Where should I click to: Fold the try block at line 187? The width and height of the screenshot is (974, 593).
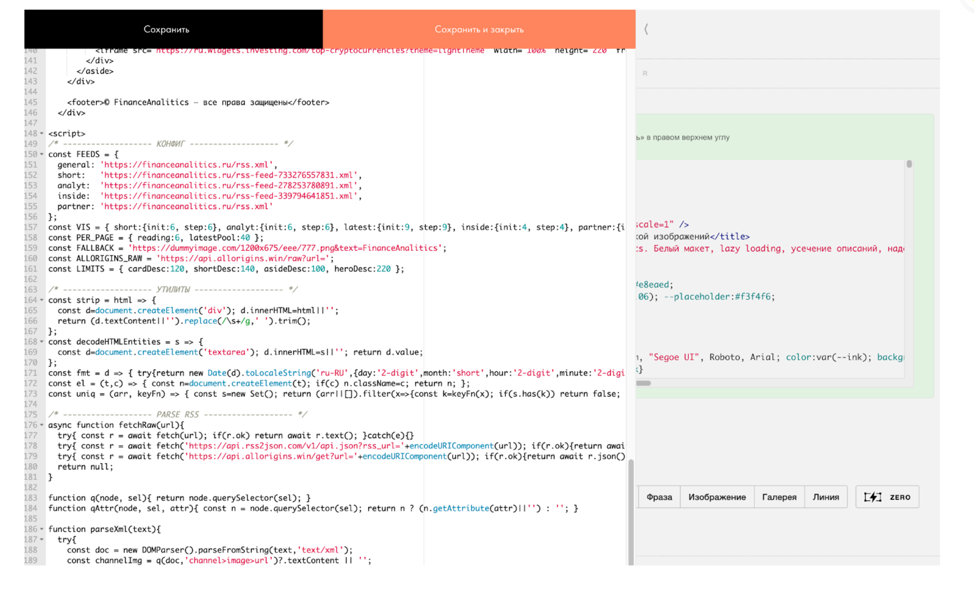42,539
